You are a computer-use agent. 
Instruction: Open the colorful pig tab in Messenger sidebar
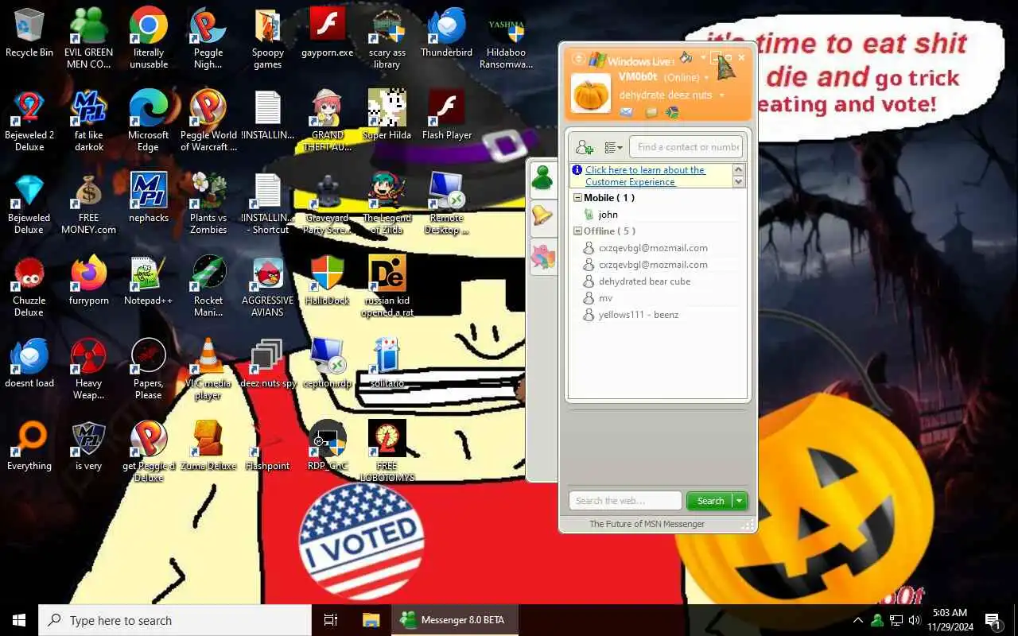click(542, 257)
